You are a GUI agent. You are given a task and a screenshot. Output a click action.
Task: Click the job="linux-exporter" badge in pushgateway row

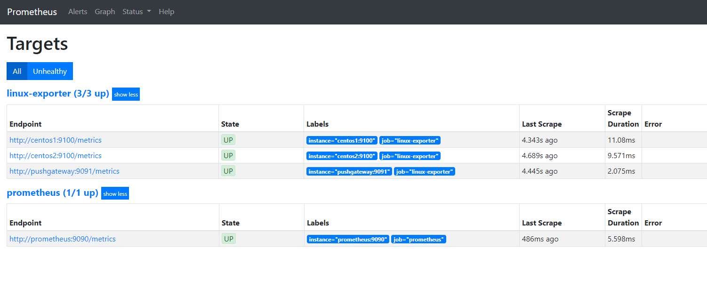coord(425,171)
